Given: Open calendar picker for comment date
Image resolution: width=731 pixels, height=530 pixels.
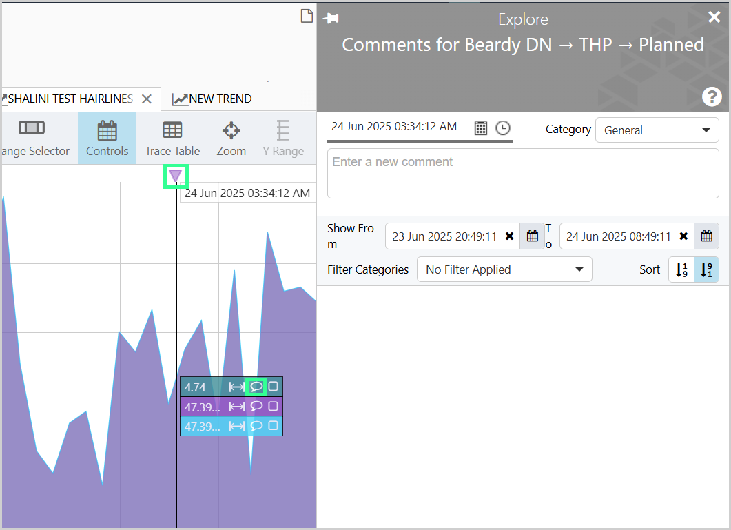Looking at the screenshot, I should tap(481, 128).
